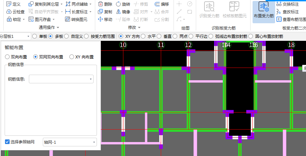Click 校核板筋图元 check slab rebar icon
This screenshot has height=156, width=306.
tap(234, 6)
